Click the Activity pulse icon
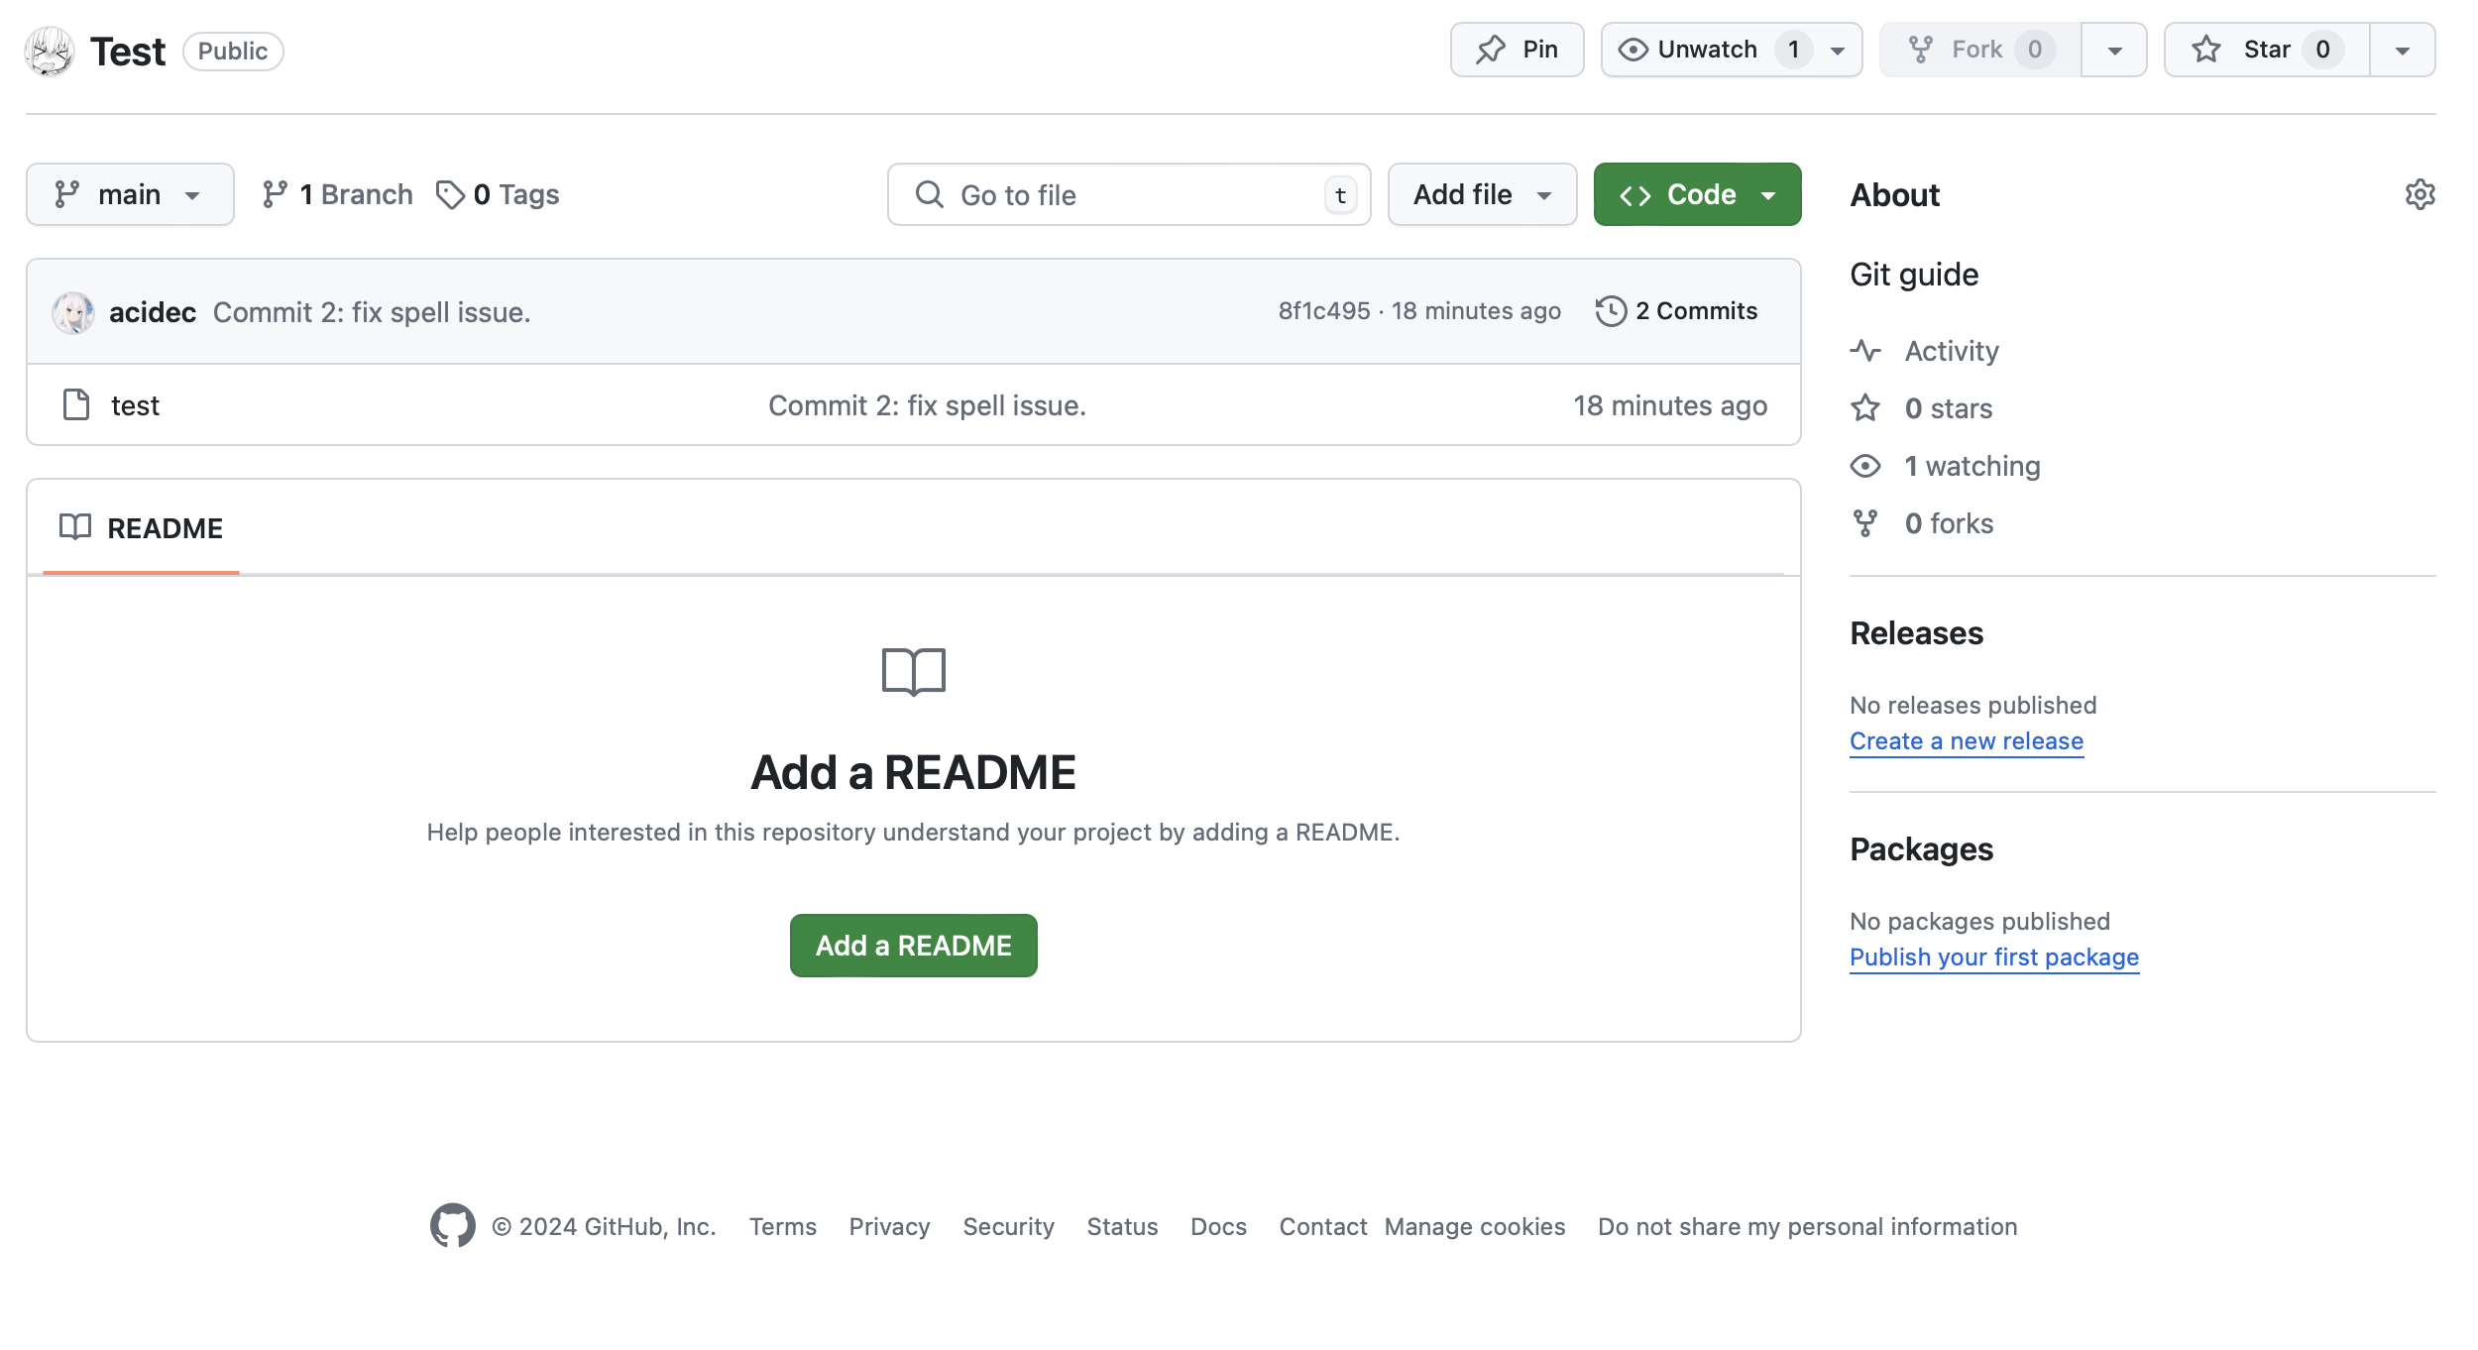The height and width of the screenshot is (1350, 2478). [1865, 350]
